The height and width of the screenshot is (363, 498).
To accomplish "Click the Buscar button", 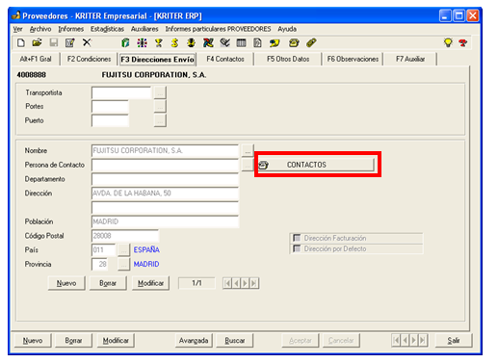I will tap(235, 340).
